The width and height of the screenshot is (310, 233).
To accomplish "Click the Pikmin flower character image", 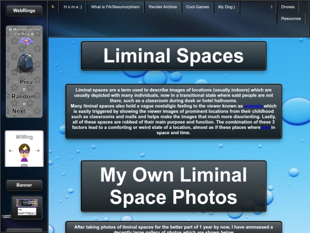I will click(25, 55).
